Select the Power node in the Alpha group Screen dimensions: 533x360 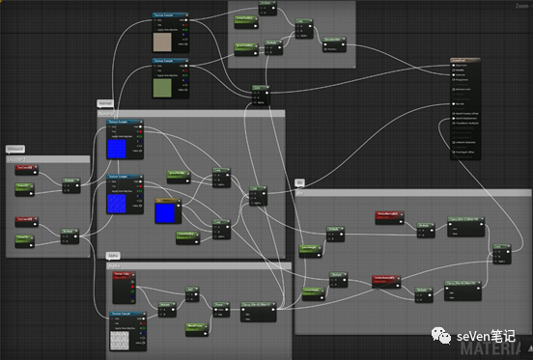tap(221, 309)
